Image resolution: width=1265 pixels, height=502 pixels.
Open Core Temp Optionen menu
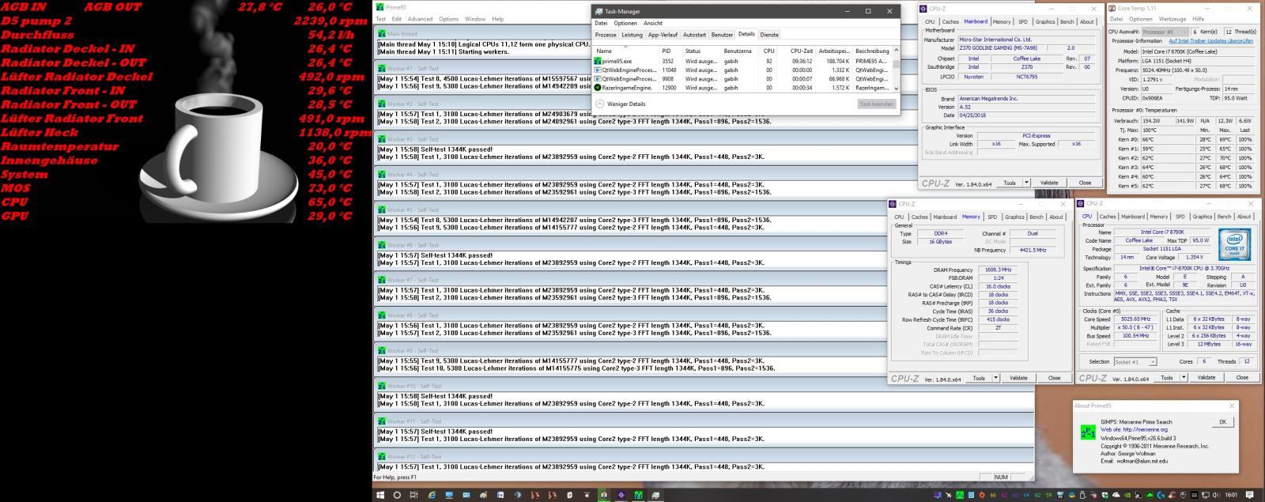1140,19
